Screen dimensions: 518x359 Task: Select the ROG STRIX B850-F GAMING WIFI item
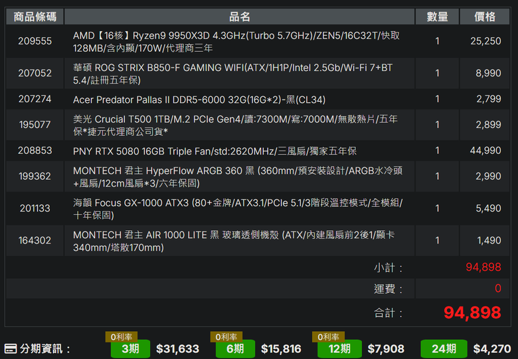[x=232, y=74]
